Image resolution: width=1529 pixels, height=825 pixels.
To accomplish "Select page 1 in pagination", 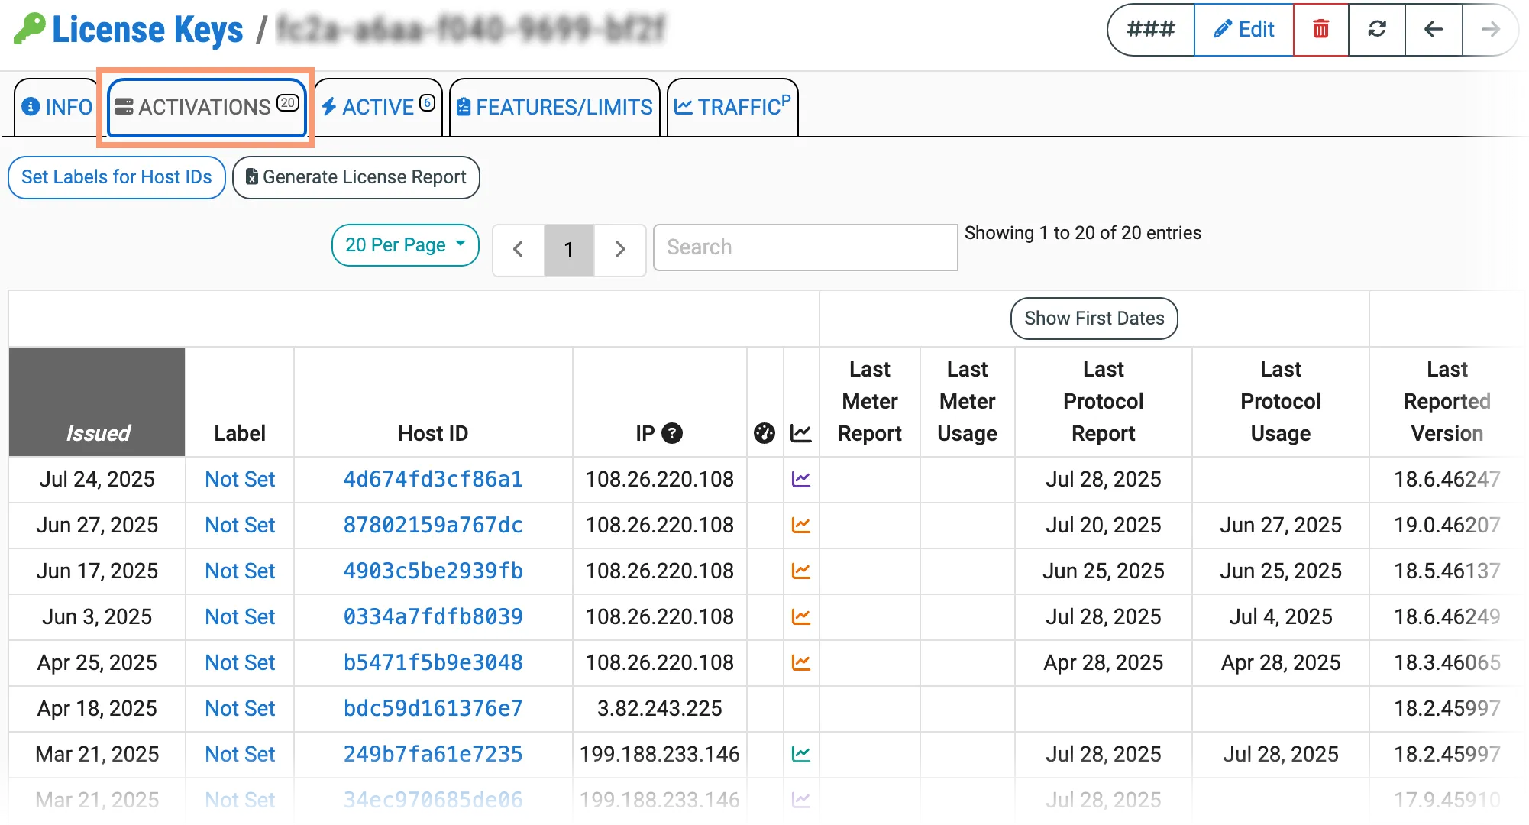I will (x=569, y=249).
